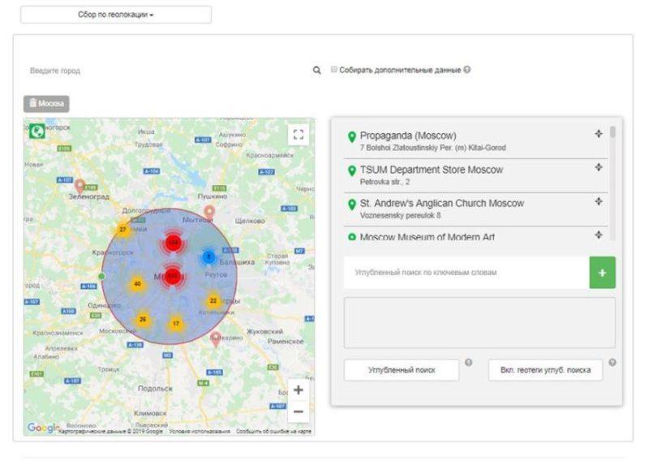Screen dimensions: 649x461
Task: Click the search magnifier icon
Action: click(317, 71)
